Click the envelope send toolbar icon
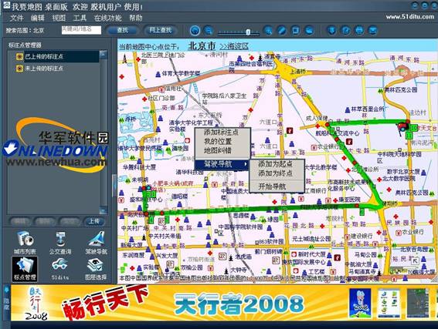 [x=373, y=30]
